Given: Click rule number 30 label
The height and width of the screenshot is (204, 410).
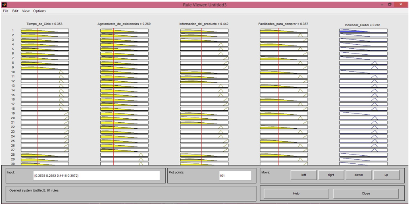Looking at the screenshot, I should coord(13,164).
